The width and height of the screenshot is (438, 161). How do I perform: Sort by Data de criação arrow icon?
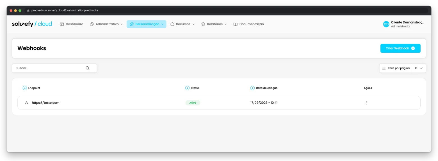point(252,88)
